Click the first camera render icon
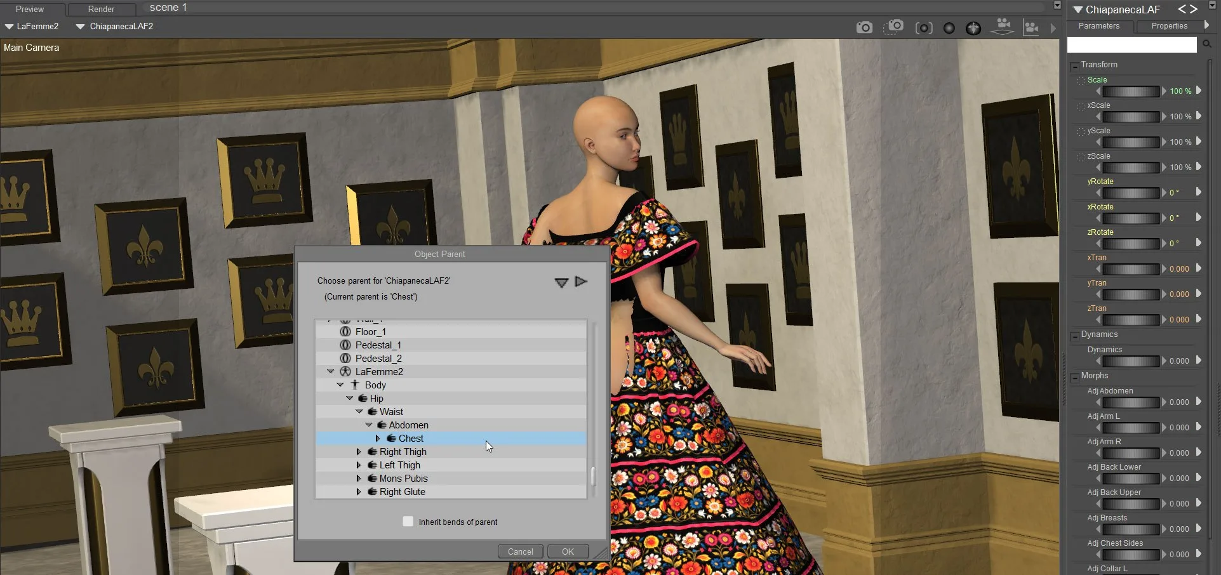Viewport: 1221px width, 575px height. tap(864, 27)
